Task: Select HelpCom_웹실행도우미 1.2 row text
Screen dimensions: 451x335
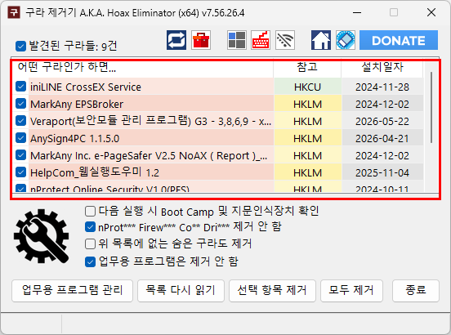Action: [95, 172]
